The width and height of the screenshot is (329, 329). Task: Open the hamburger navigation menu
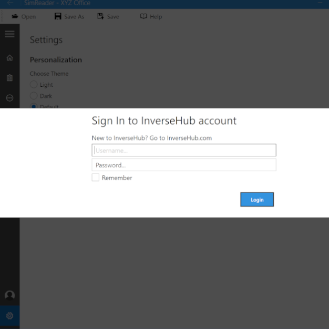9,34
